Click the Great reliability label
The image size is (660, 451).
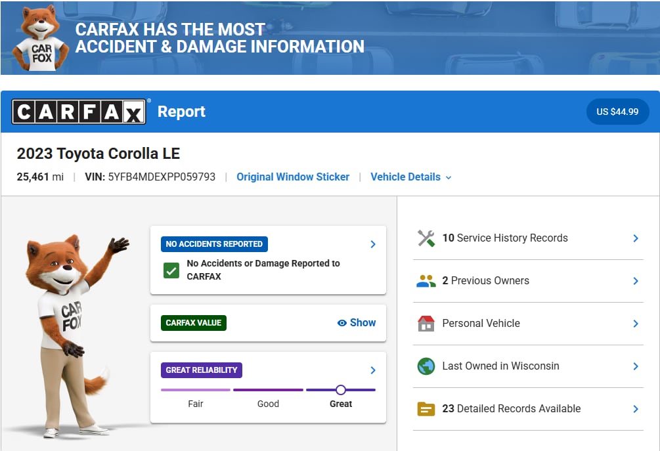[341, 404]
